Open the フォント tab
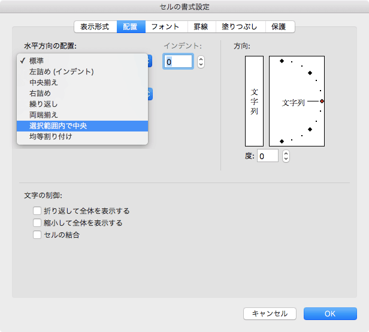 tap(165, 27)
